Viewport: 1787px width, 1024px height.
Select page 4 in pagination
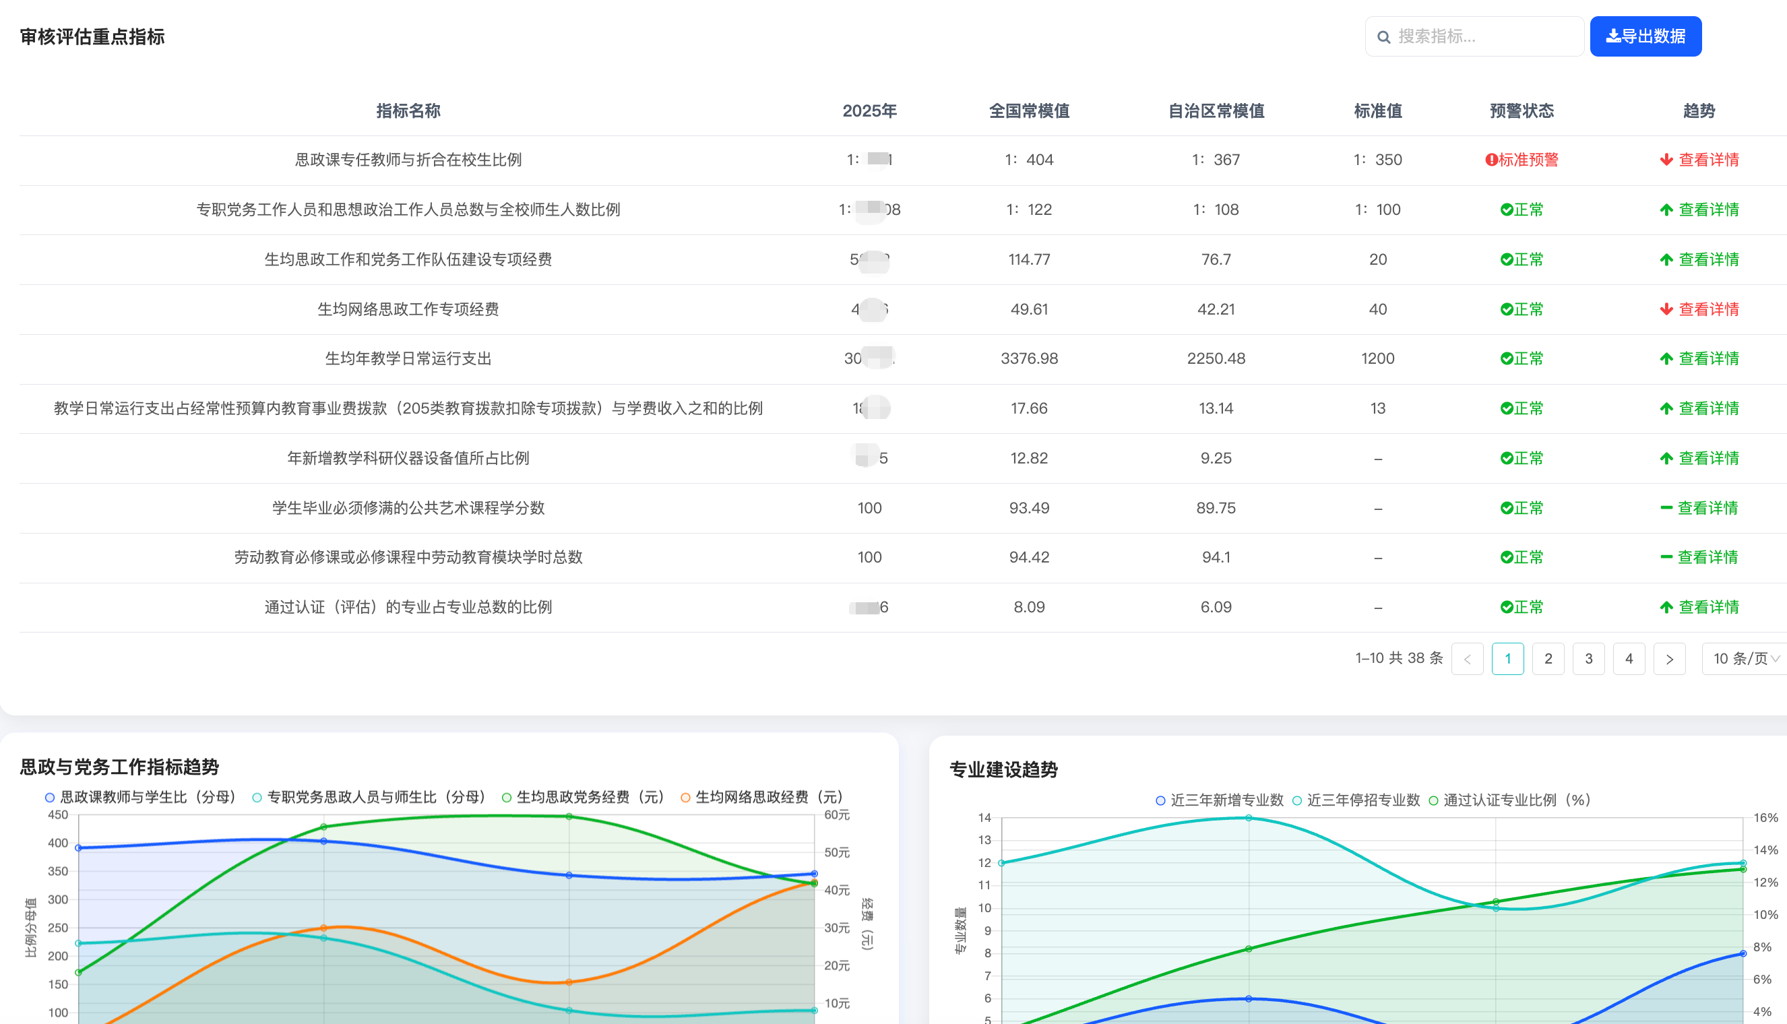[x=1629, y=658]
